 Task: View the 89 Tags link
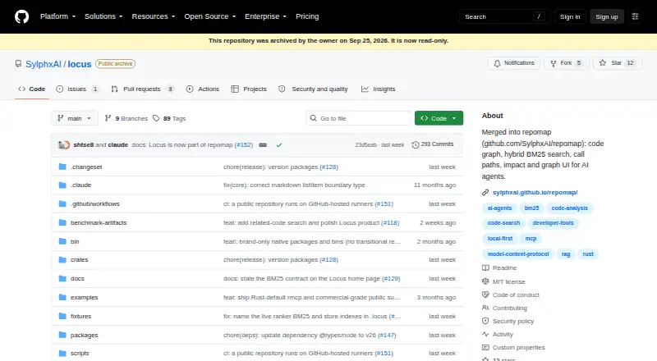(169, 118)
